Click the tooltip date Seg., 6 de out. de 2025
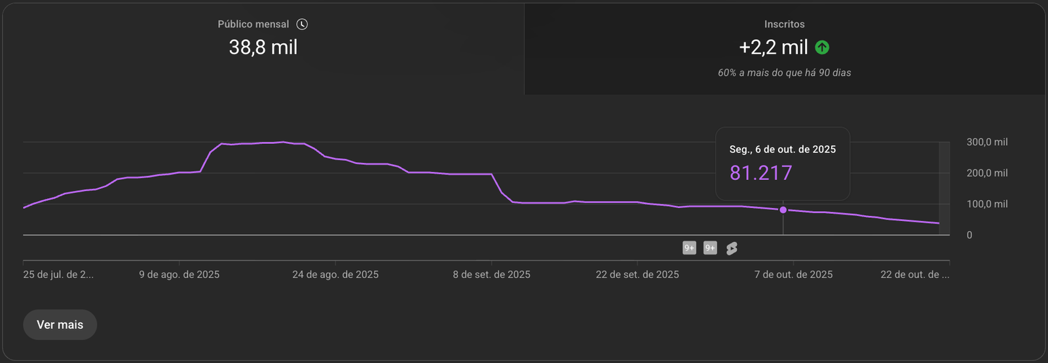The image size is (1048, 363). pyautogui.click(x=783, y=149)
